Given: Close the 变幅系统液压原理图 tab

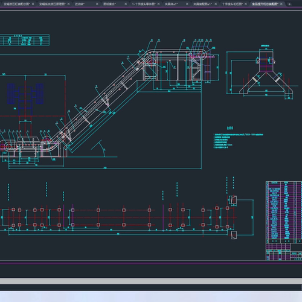Looking at the screenshot, I should pos(69,4).
